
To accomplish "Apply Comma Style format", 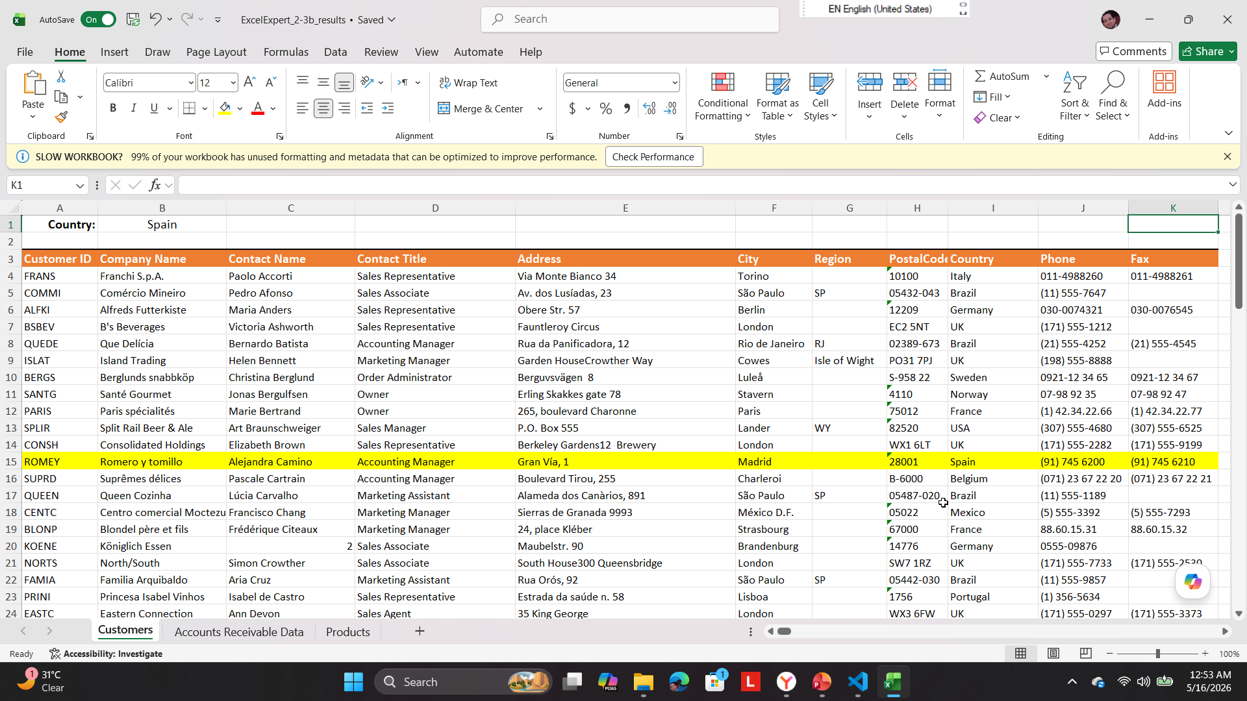I will (x=627, y=108).
